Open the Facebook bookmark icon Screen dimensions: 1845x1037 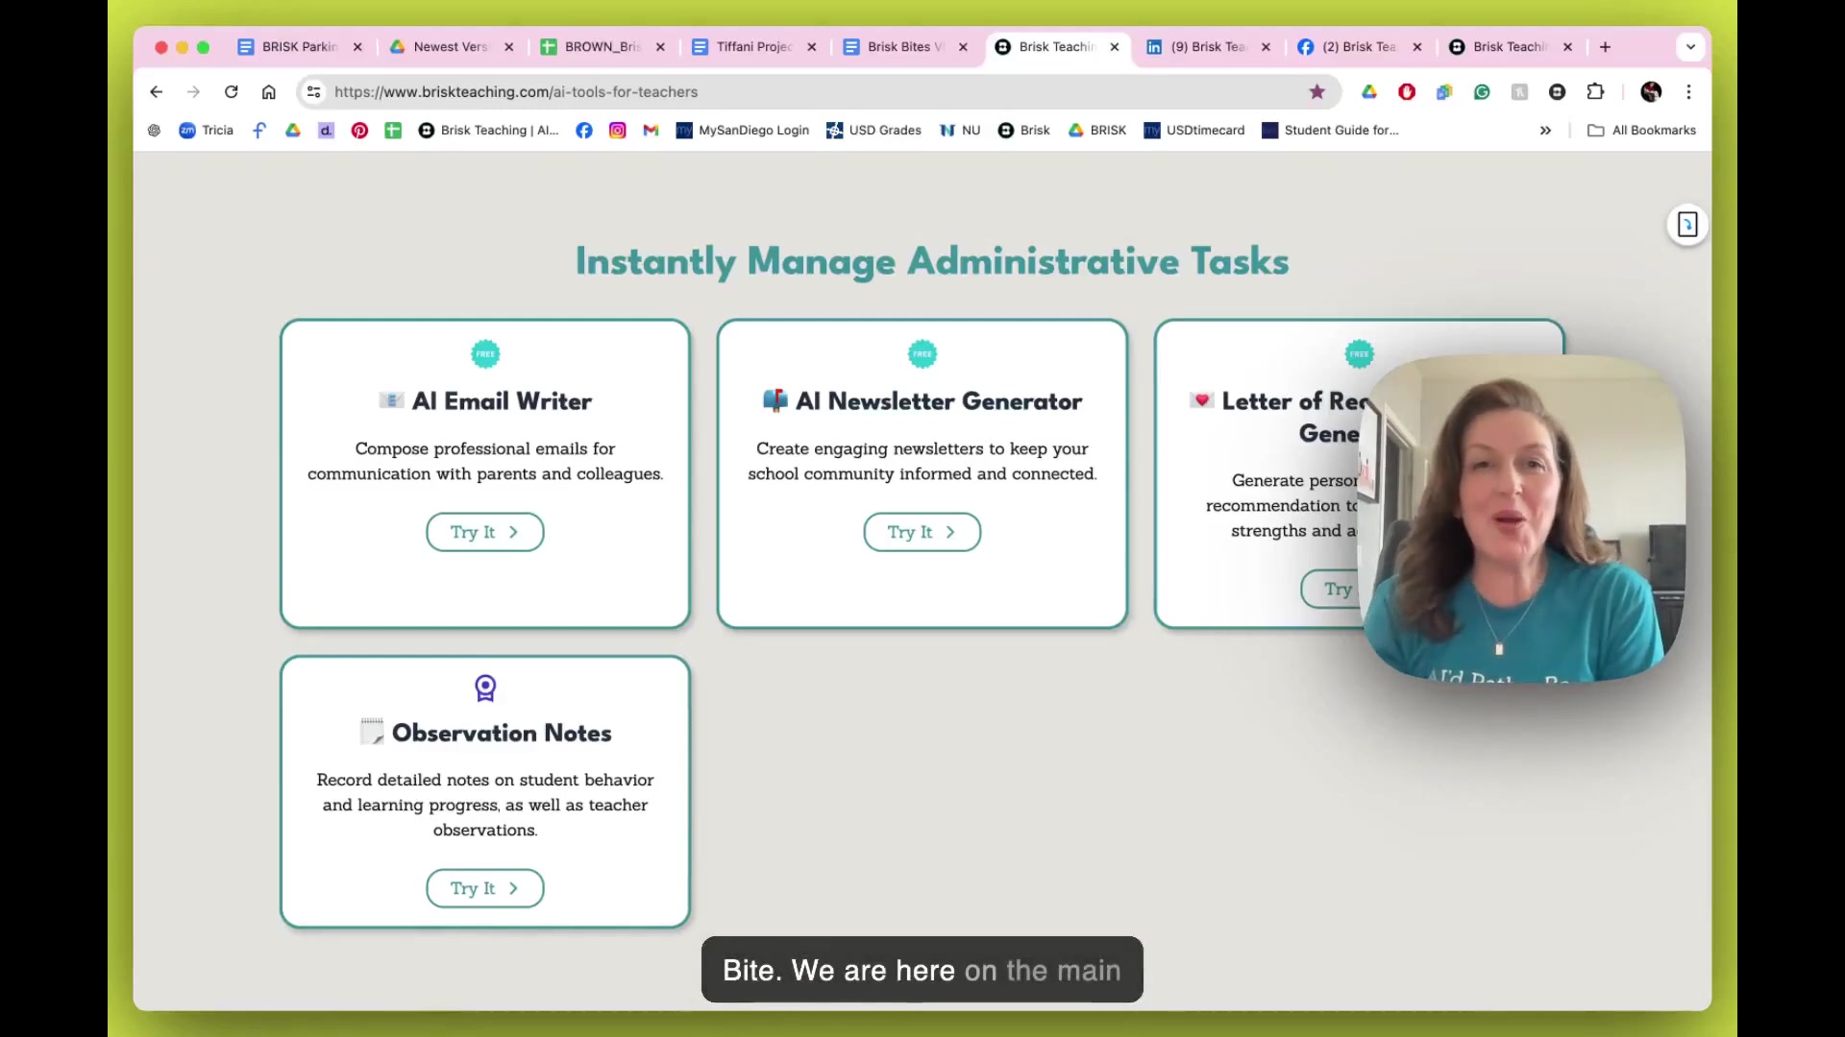pos(584,130)
